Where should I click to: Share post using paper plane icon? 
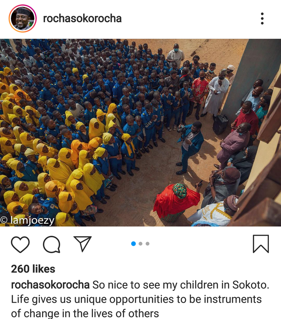click(82, 244)
